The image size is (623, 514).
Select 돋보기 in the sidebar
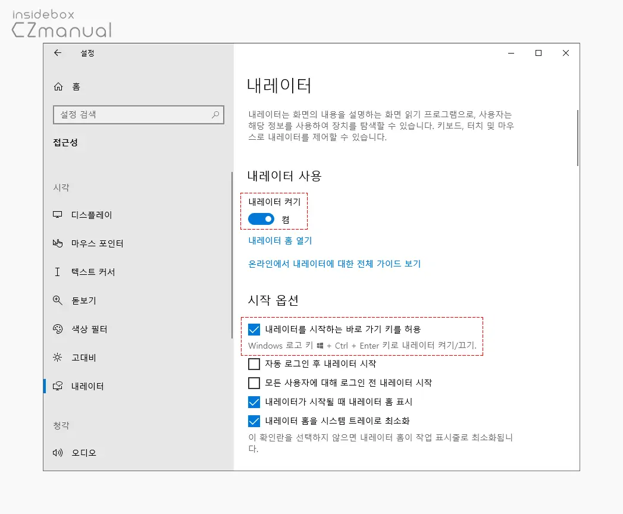tap(139, 300)
